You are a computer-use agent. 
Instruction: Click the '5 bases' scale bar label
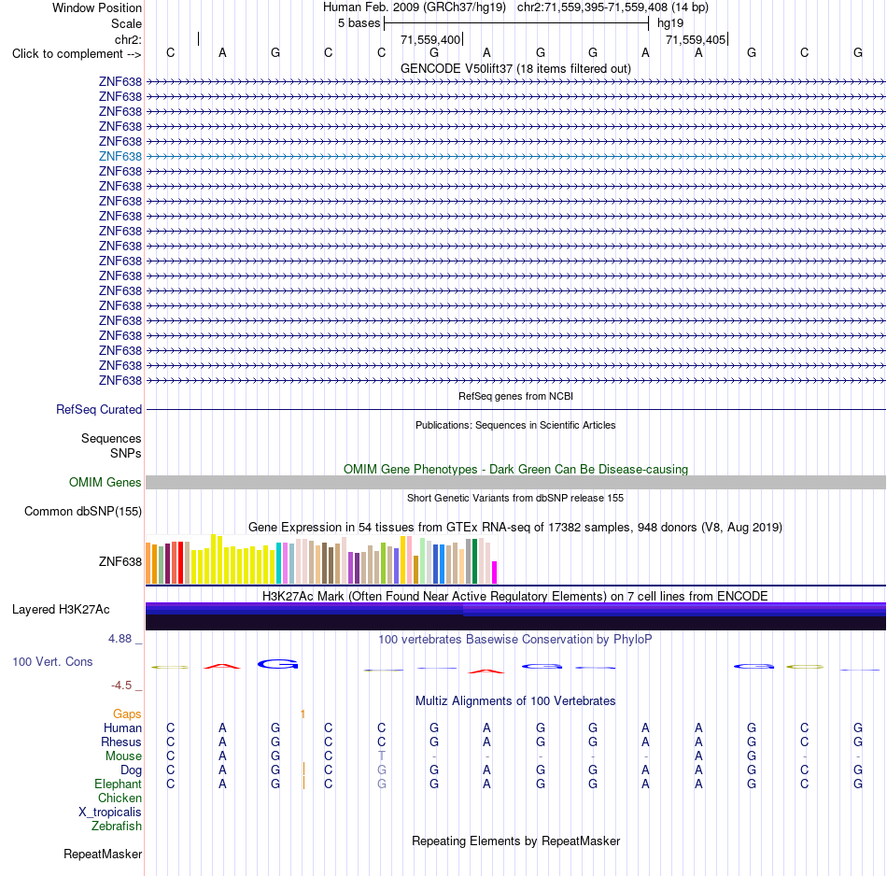point(359,23)
